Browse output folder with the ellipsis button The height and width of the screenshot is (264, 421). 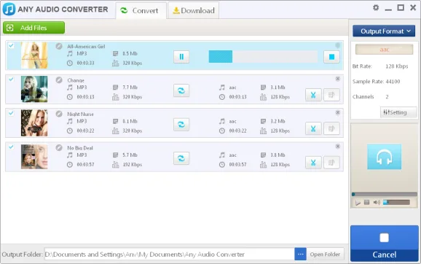[x=300, y=254]
